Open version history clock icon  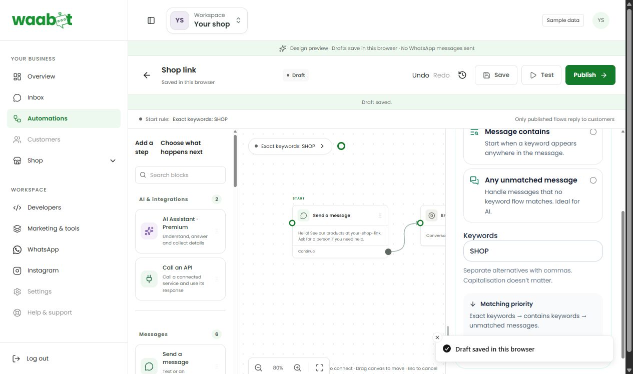(462, 75)
